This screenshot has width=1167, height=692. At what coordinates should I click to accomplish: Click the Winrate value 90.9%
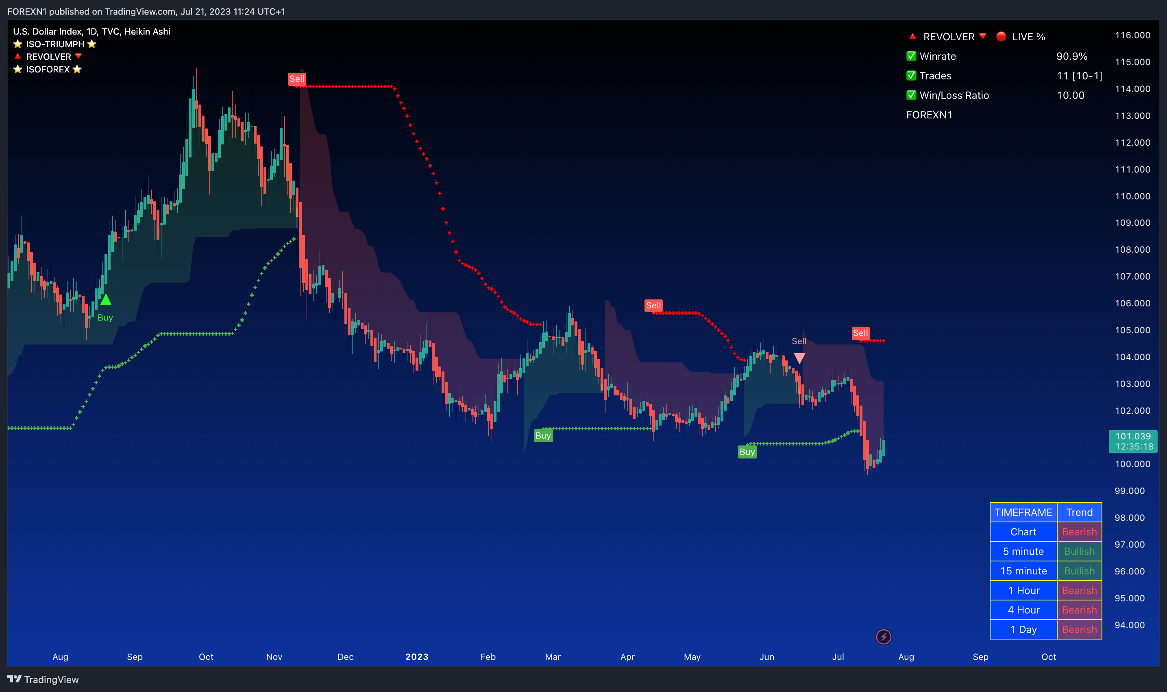pyautogui.click(x=1071, y=56)
